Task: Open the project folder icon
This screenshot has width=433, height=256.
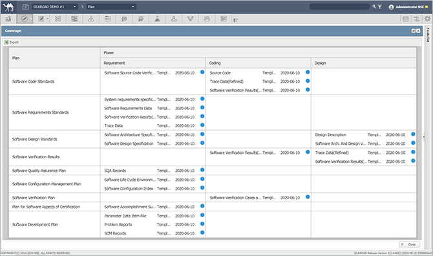Action: (25, 6)
